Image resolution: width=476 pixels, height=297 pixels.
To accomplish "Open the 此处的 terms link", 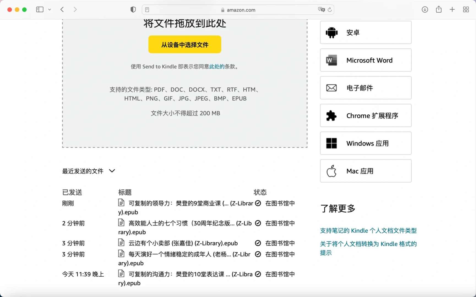I will (217, 67).
